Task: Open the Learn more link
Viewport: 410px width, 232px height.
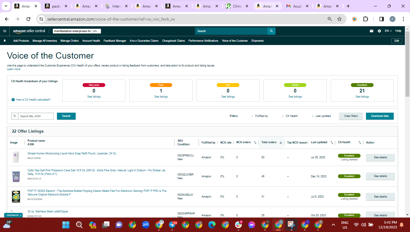Action: [14, 69]
